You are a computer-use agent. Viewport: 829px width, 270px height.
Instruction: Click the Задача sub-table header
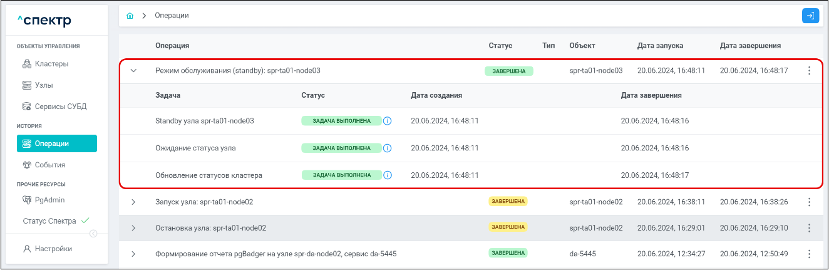tap(168, 95)
